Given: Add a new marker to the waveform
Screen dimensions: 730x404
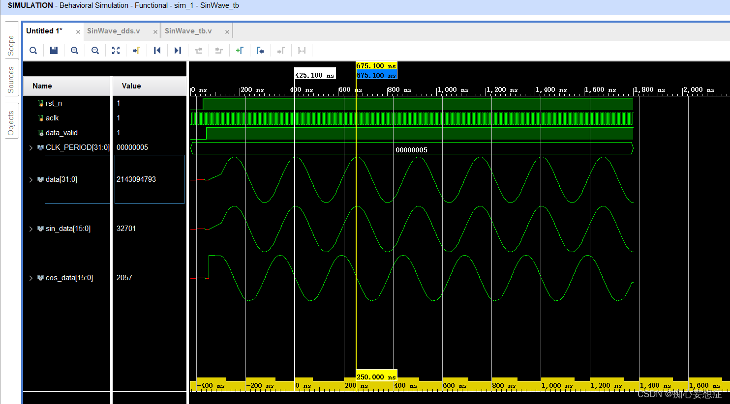Looking at the screenshot, I should pos(240,50).
